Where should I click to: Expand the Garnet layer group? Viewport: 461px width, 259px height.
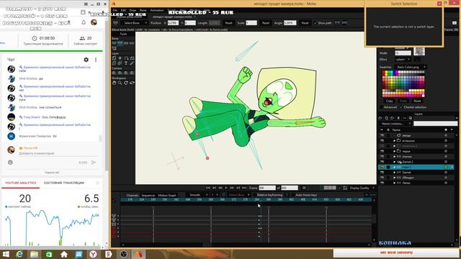point(395,172)
